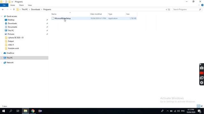Refresh the Programs folder

tap(169, 9)
